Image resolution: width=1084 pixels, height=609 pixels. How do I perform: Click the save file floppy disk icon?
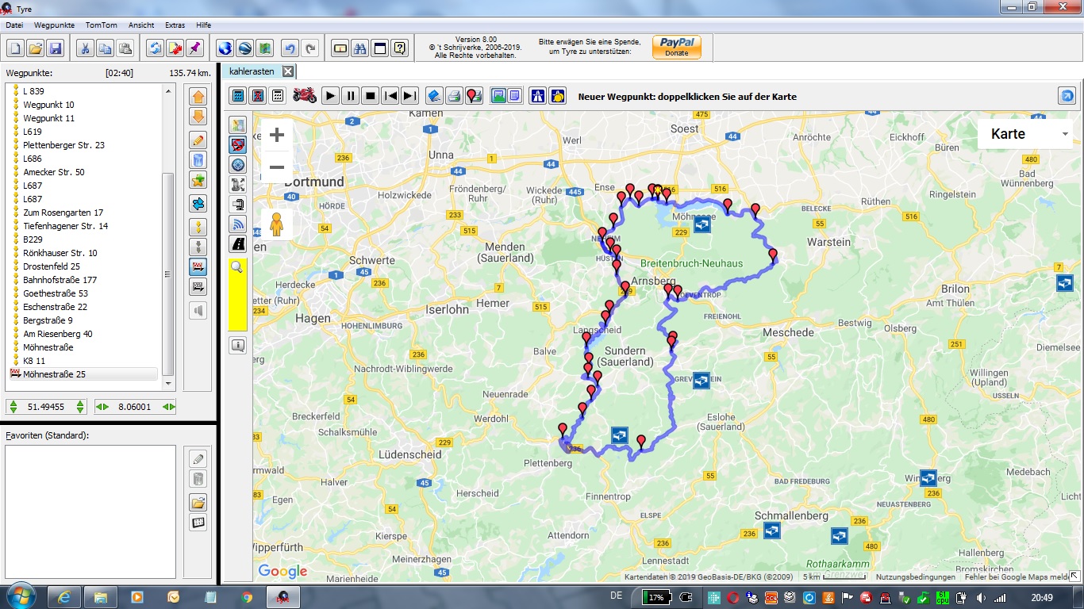(56, 48)
